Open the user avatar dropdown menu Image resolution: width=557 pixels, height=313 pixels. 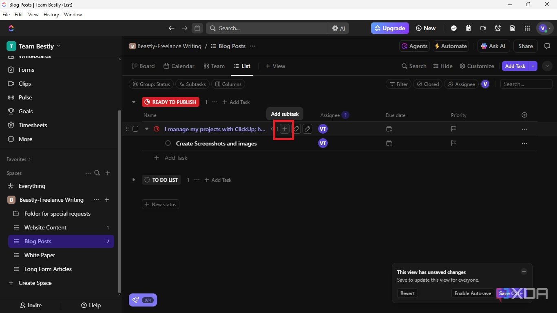(x=545, y=28)
